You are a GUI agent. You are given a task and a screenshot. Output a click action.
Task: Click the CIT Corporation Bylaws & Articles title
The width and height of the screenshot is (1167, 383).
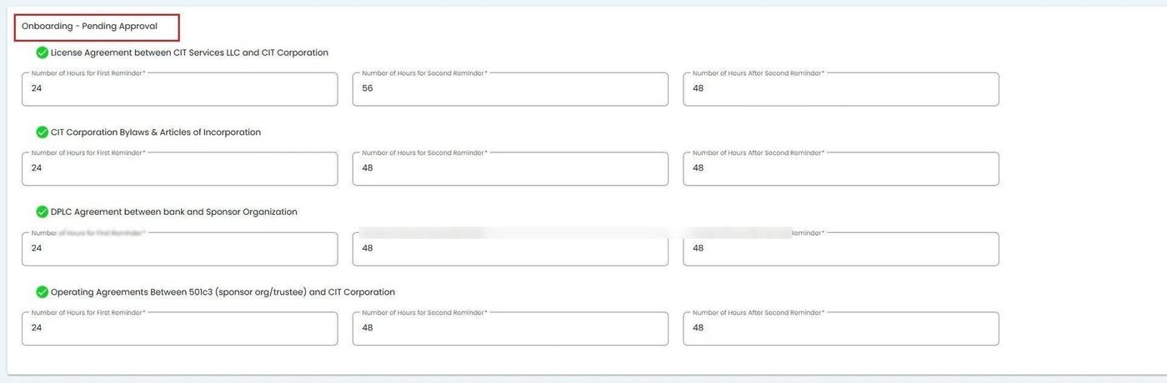coord(155,132)
